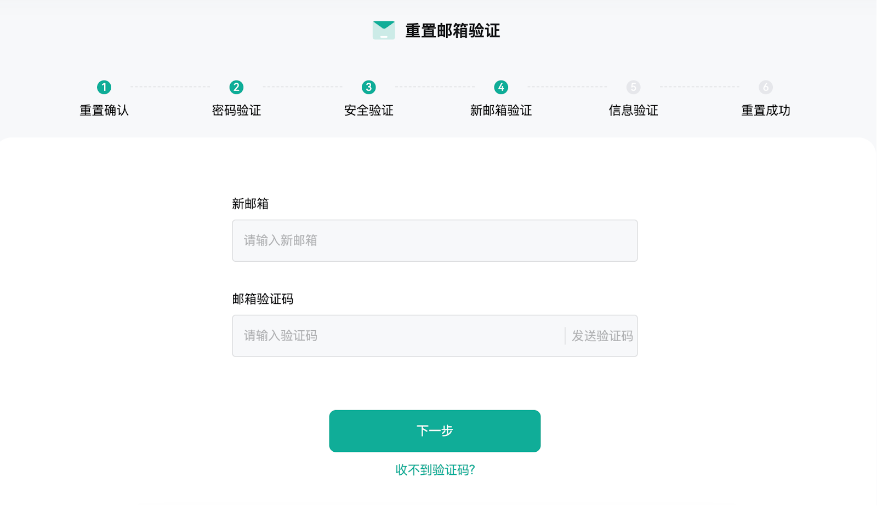Select the 重置确认 step label
The image size is (877, 506).
click(104, 111)
